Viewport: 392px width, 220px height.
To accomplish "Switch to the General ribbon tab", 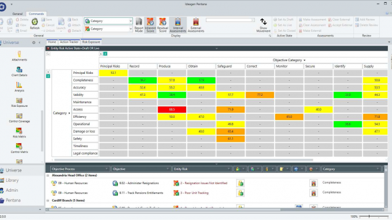I will pos(17,14).
